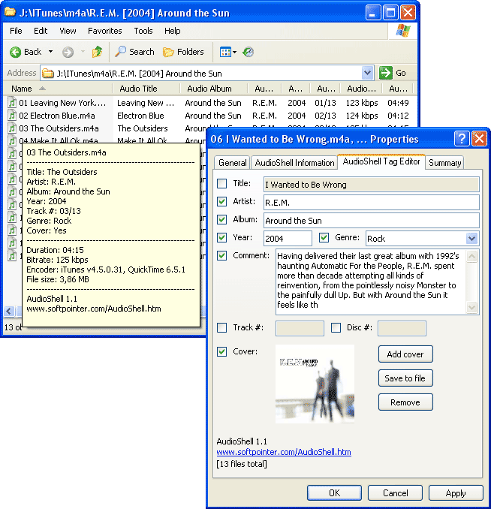Click the folder icon in address bar
The width and height of the screenshot is (491, 509).
(48, 74)
